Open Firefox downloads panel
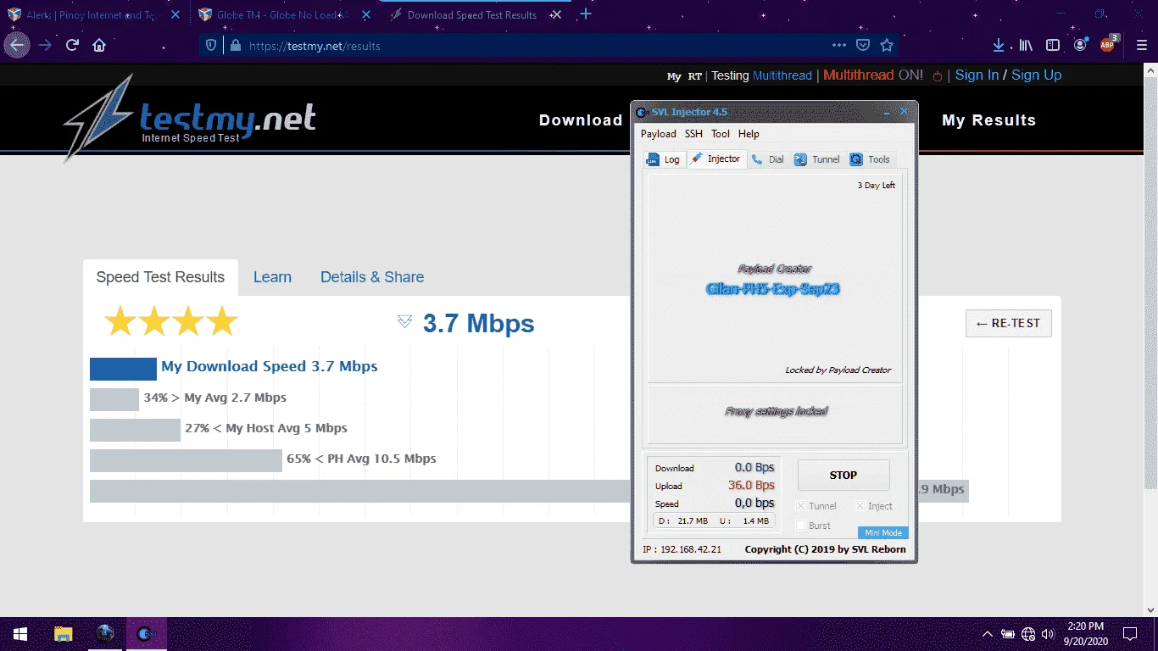 point(999,46)
